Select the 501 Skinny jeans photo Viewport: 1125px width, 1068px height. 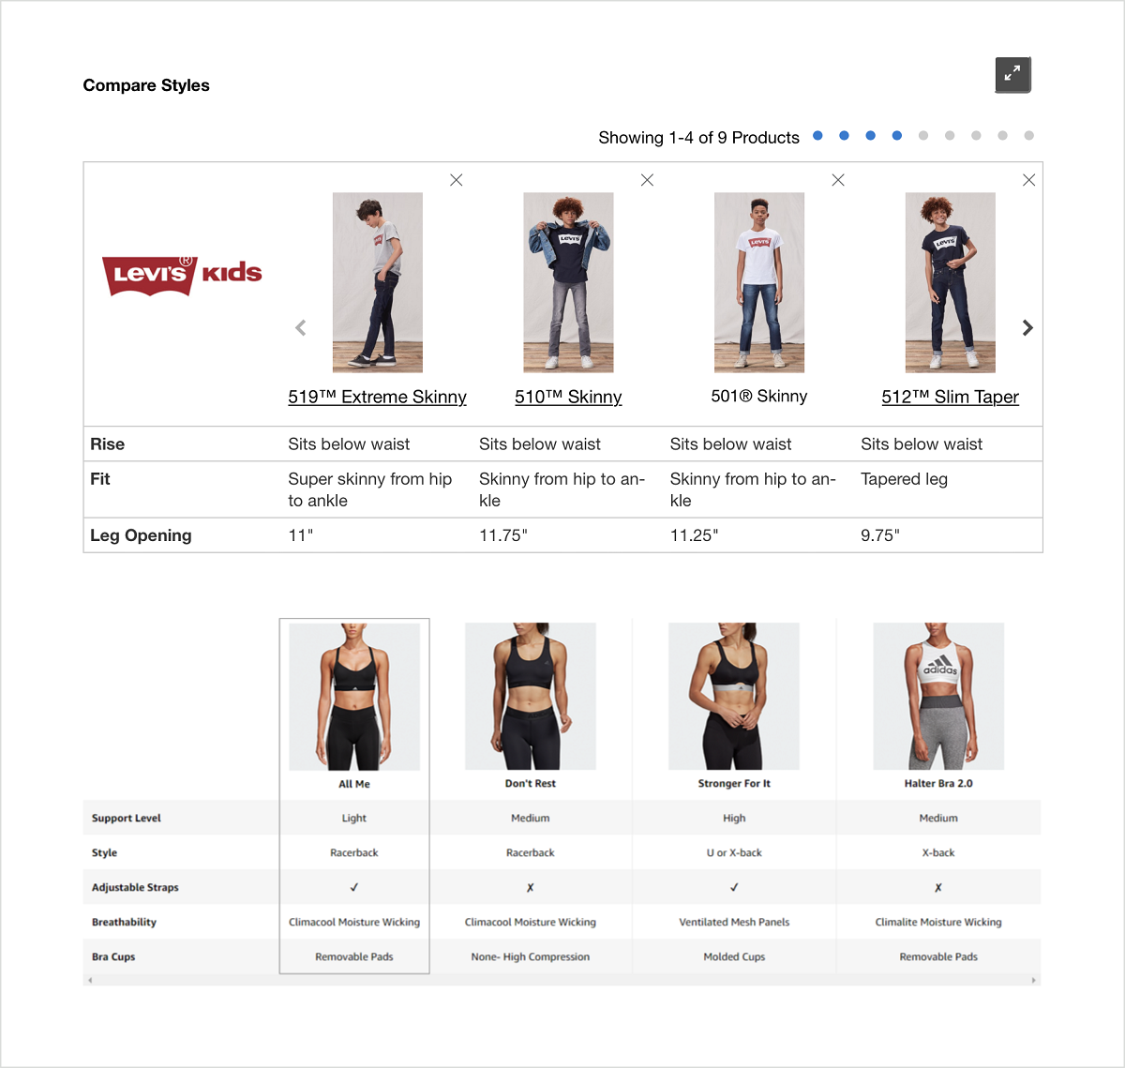pyautogui.click(x=759, y=282)
